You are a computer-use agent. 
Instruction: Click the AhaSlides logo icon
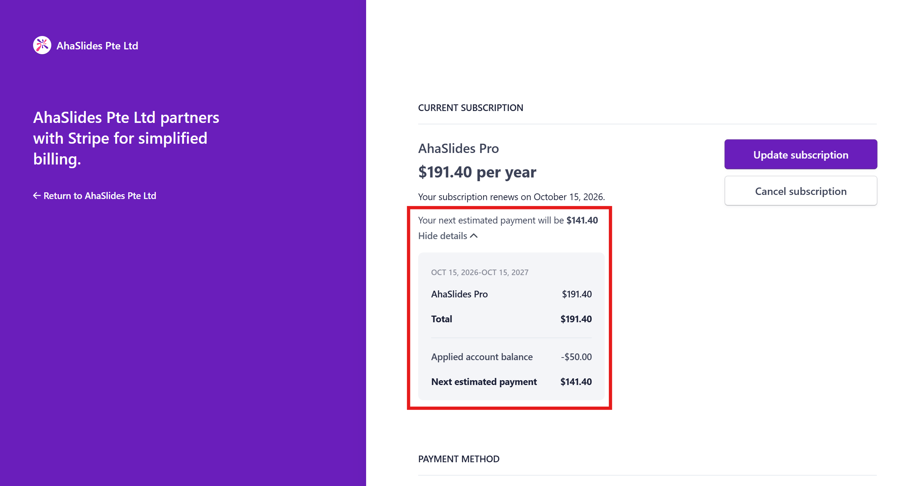tap(42, 45)
